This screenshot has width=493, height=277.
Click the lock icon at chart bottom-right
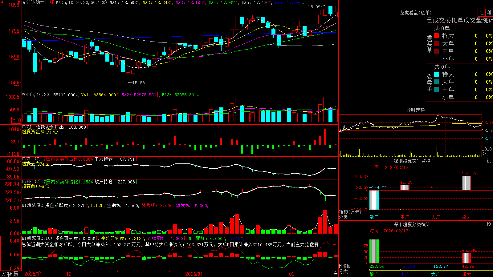(336, 273)
